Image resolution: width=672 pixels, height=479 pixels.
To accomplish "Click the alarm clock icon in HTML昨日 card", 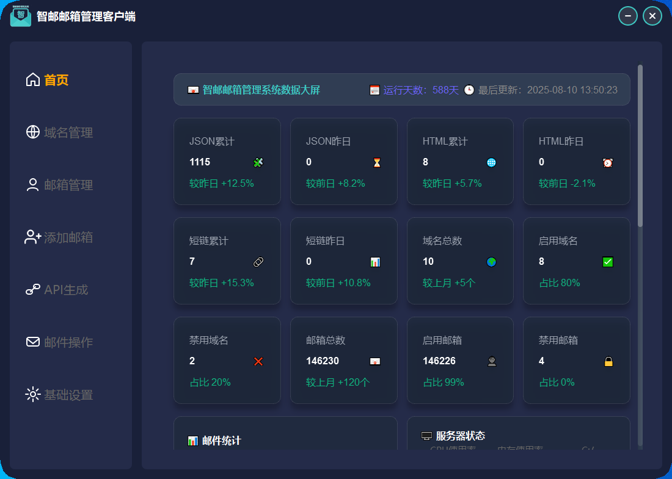I will pos(608,162).
